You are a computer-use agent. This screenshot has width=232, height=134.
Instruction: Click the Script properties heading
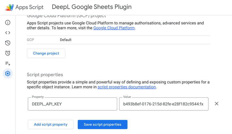click(45, 75)
